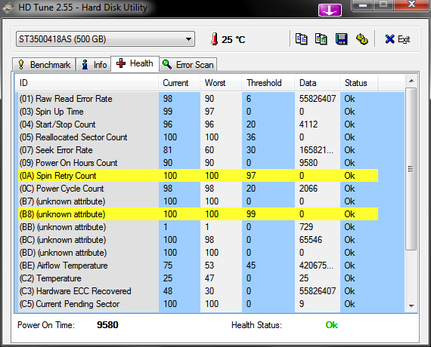Open the Error Scan tab
Screen dimensions: 431x347
[x=188, y=65]
